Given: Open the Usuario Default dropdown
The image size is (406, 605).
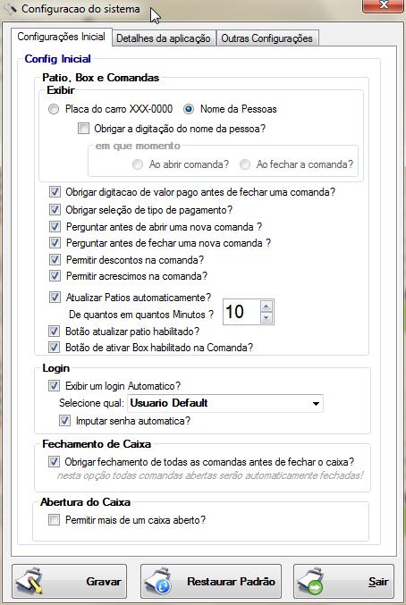Looking at the screenshot, I should coord(316,404).
